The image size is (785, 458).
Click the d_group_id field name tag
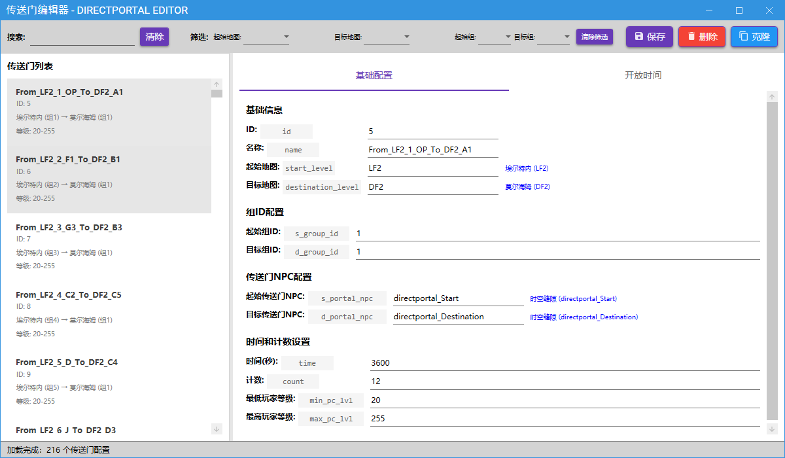pos(317,252)
